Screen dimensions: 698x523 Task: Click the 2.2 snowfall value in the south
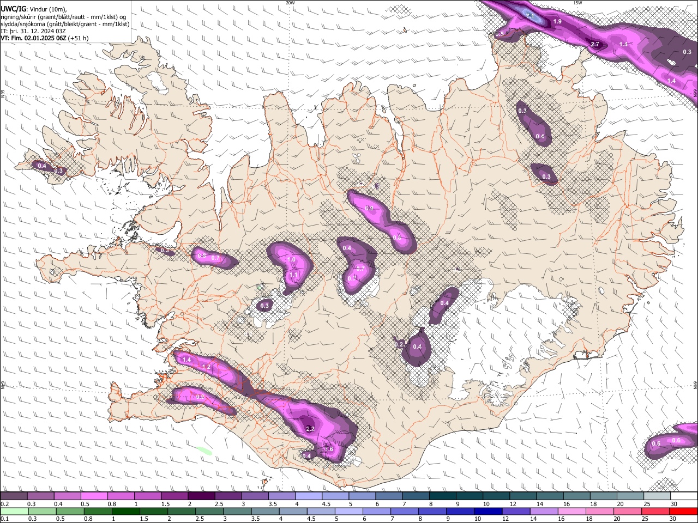pyautogui.click(x=310, y=429)
